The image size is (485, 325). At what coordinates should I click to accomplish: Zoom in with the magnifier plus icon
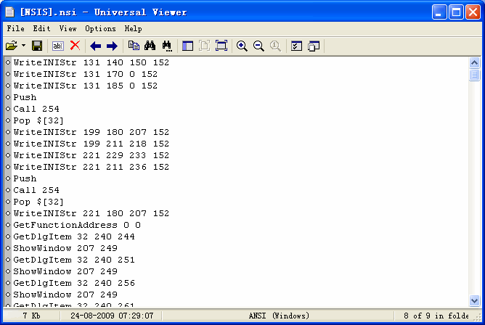click(242, 46)
